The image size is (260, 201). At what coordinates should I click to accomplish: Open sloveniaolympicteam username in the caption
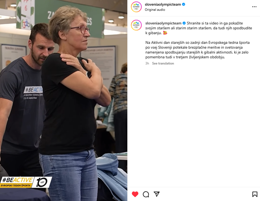click(x=163, y=23)
